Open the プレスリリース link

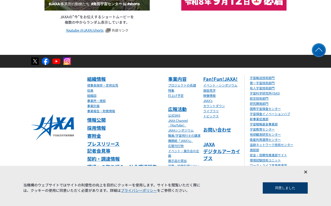pos(103,144)
